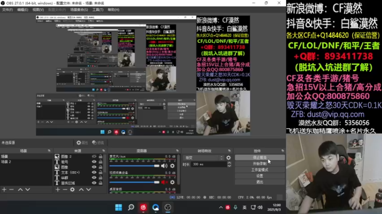382x214 pixels.
Task: Remove the source with the minus icon in the 来源 panel
Action: 65,189
